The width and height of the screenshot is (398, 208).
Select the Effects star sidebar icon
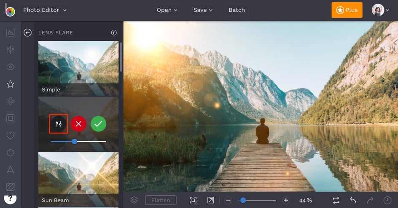11,84
